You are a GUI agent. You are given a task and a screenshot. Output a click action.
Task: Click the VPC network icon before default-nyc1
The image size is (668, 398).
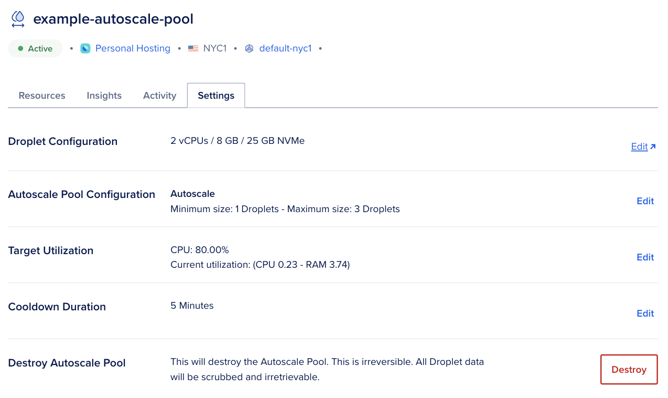(249, 48)
